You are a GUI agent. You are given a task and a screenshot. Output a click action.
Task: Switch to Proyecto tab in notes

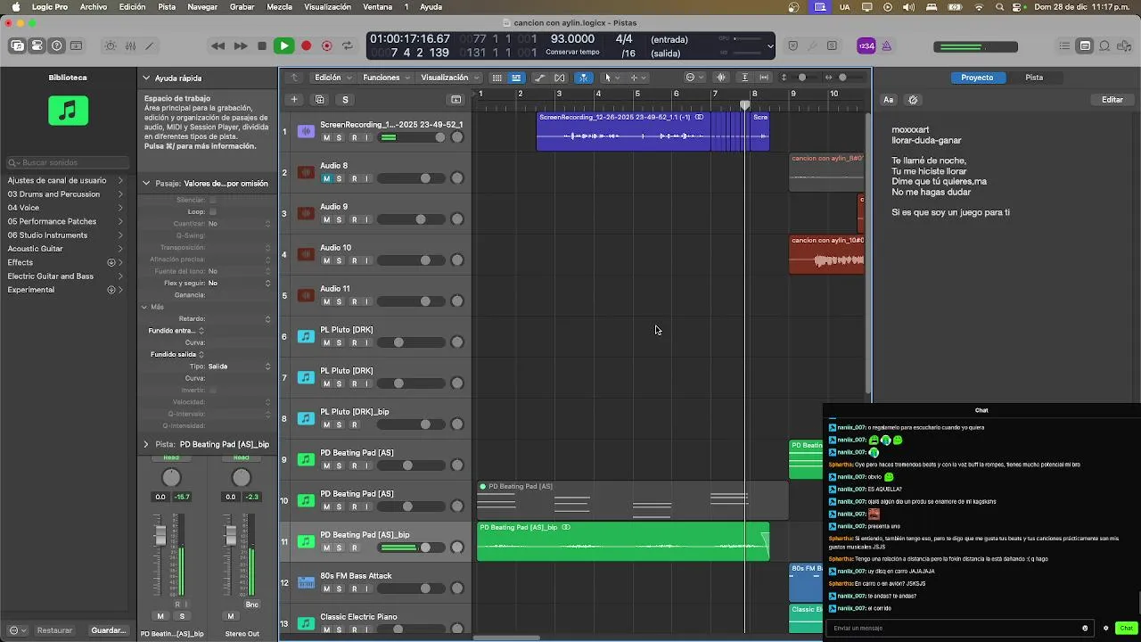coord(977,78)
